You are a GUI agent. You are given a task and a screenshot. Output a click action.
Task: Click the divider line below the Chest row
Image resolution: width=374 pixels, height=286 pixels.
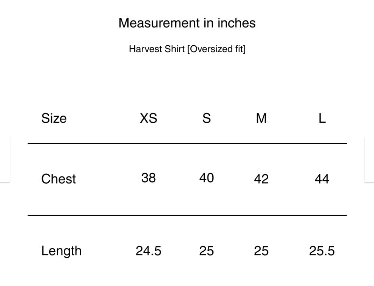point(187,215)
